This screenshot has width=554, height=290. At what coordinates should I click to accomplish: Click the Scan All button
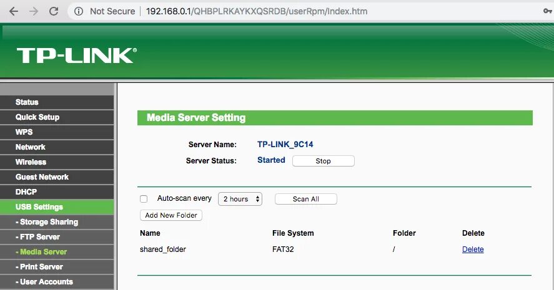coord(305,199)
